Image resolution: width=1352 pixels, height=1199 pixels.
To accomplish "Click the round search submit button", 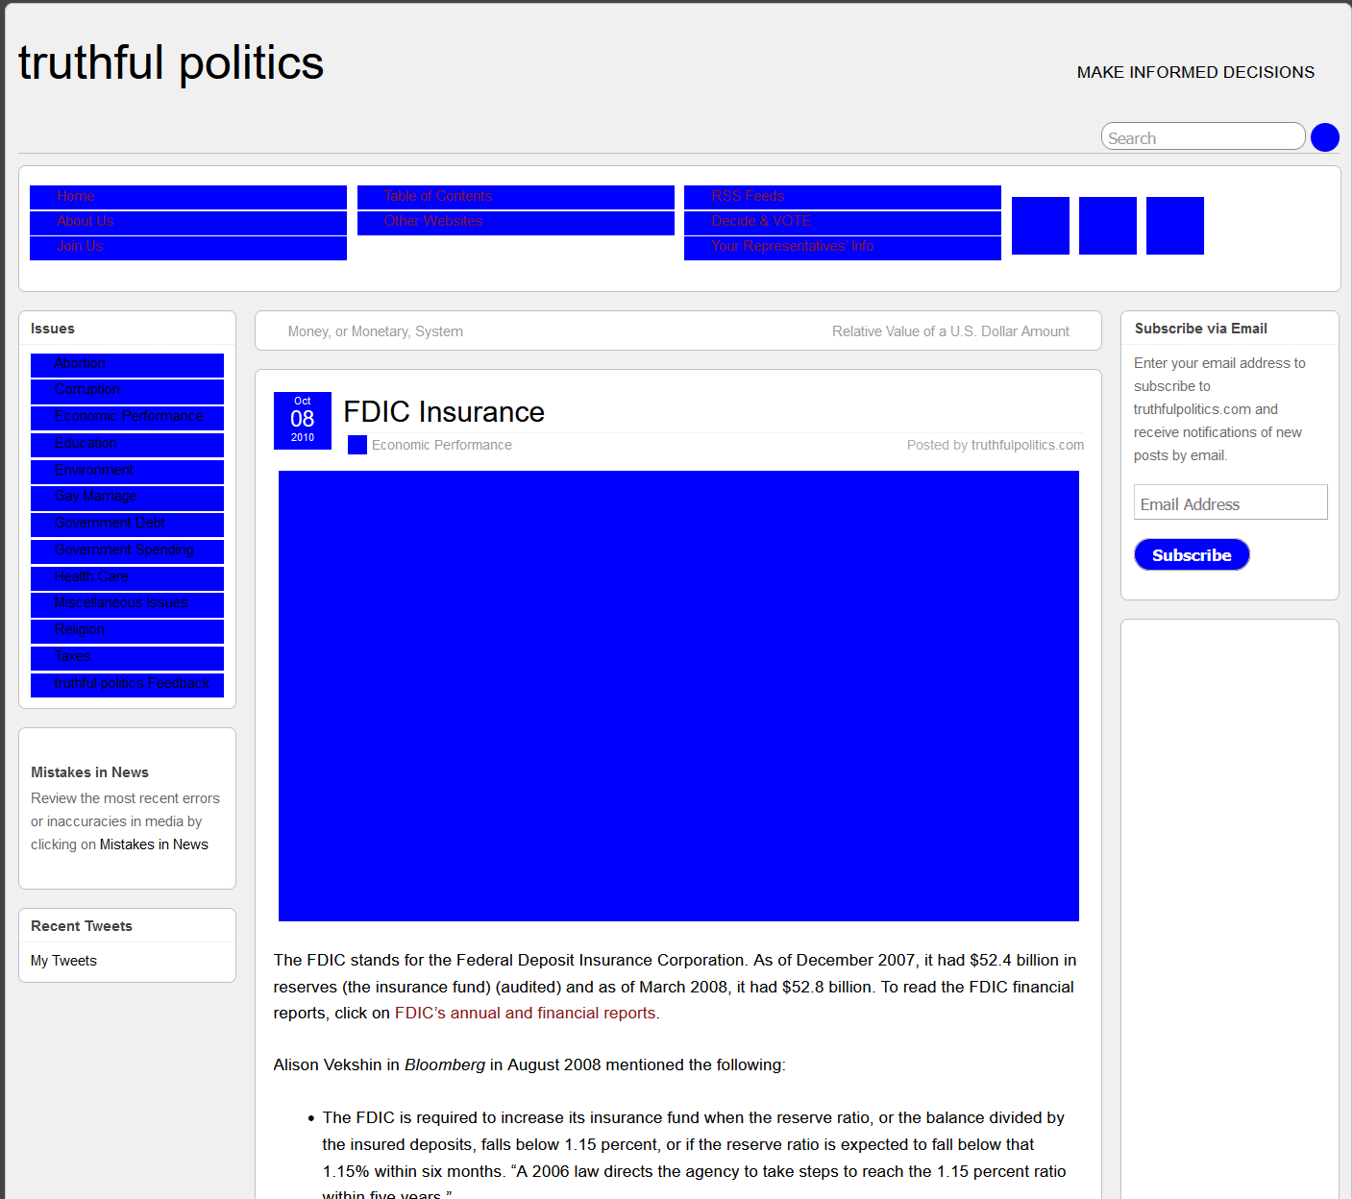I will (1324, 137).
